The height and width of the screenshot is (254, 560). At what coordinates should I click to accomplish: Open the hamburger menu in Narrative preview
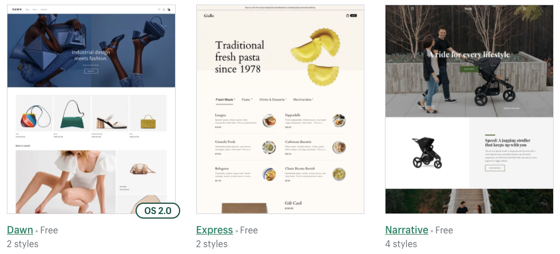(x=412, y=8)
